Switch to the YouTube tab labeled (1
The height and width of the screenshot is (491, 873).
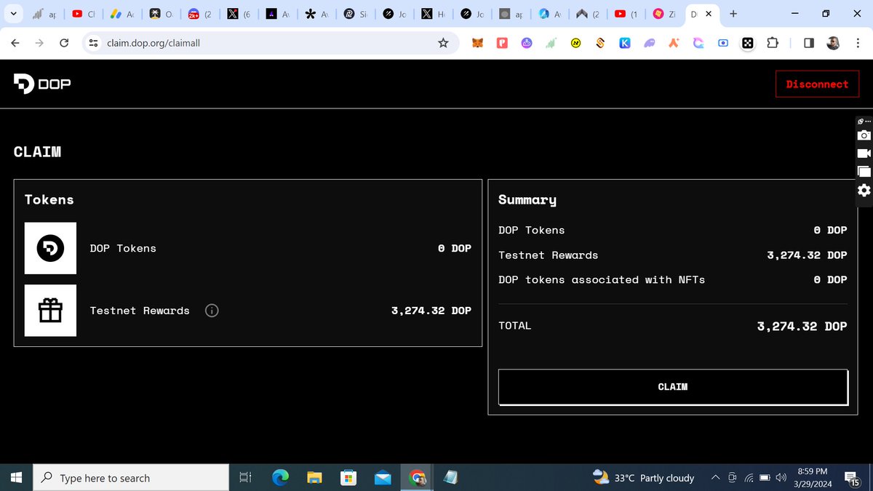[x=628, y=14]
